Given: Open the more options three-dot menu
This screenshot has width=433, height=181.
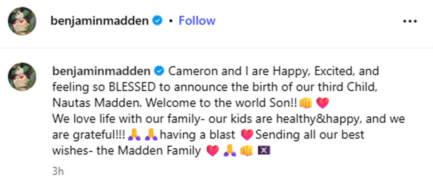Looking at the screenshot, I should pos(410,21).
